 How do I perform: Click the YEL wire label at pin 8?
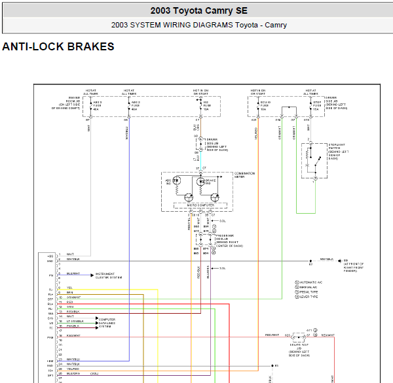click(69, 288)
